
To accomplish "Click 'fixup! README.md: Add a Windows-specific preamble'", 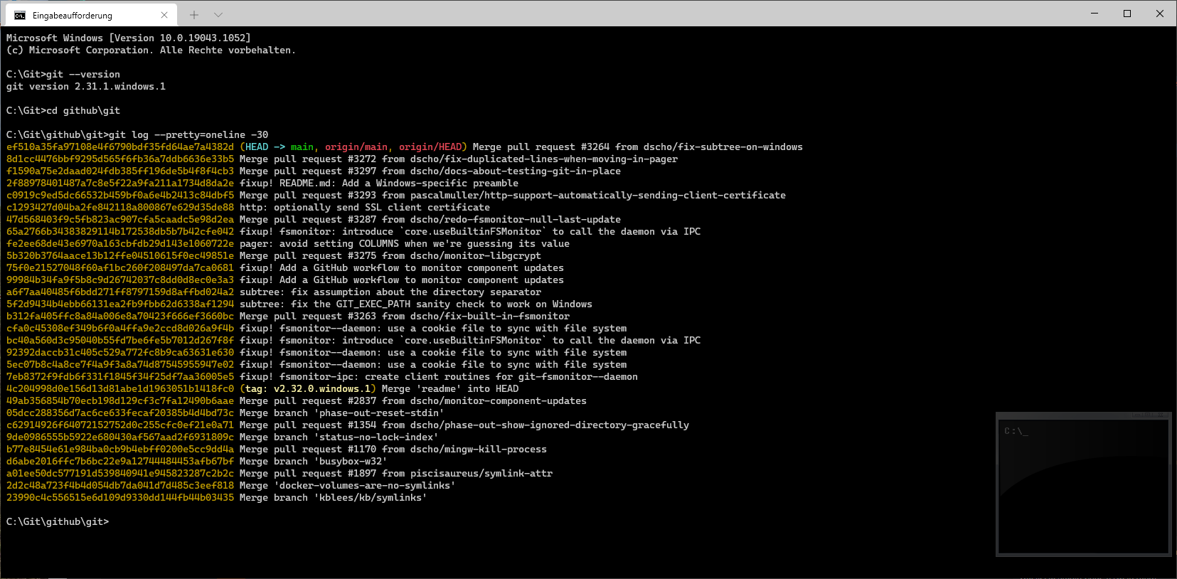I will [x=379, y=184].
